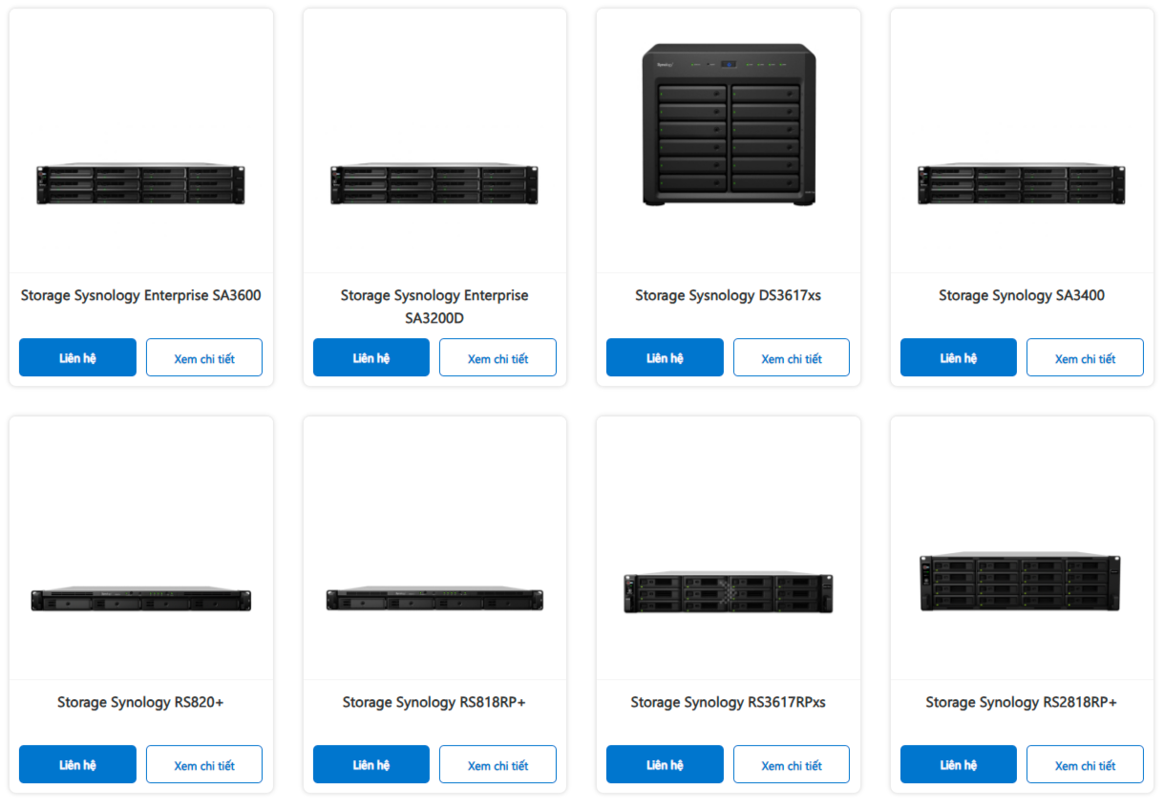The height and width of the screenshot is (808, 1165).
Task: Select the RS818RP+ product picture
Action: (434, 599)
